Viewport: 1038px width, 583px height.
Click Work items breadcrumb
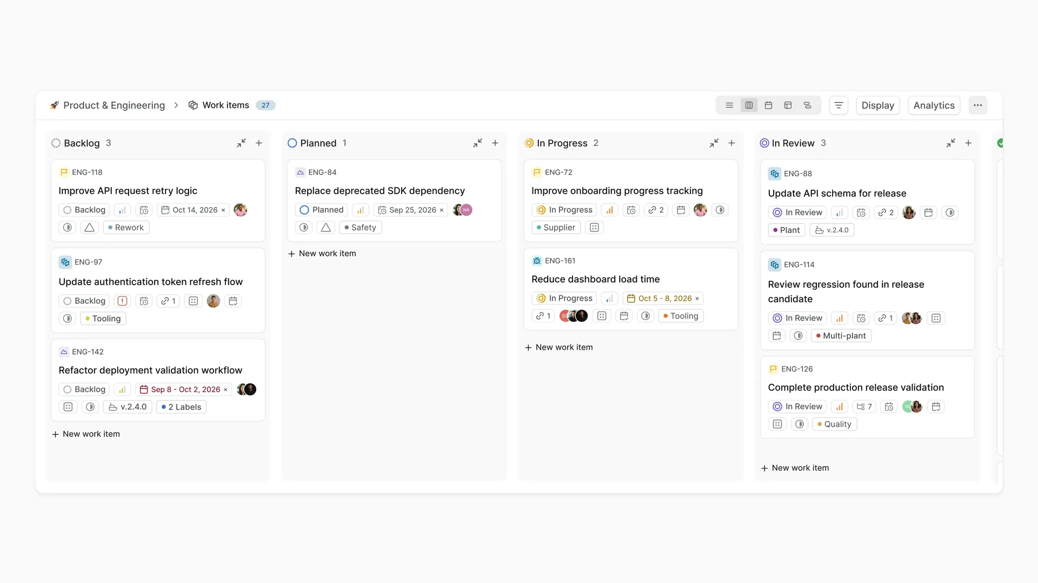pyautogui.click(x=219, y=105)
